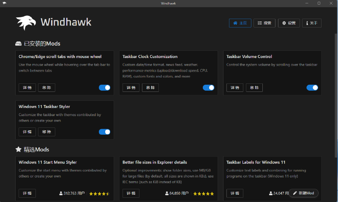Open the 设置 settings tab
Screen dimensions: 338x202
pos(289,23)
